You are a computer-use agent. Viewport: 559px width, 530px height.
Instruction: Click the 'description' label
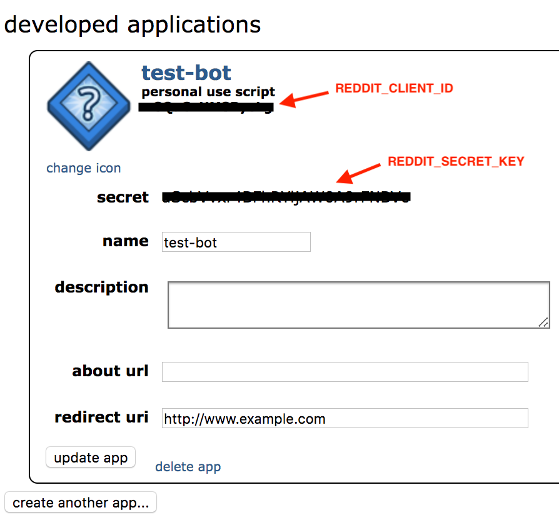tap(101, 287)
